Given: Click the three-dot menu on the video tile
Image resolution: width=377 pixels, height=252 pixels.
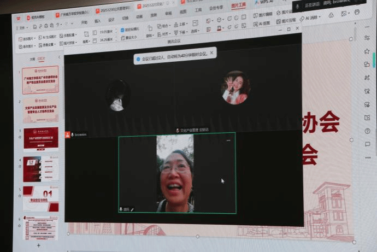Looking at the screenshot, I should (x=228, y=140).
